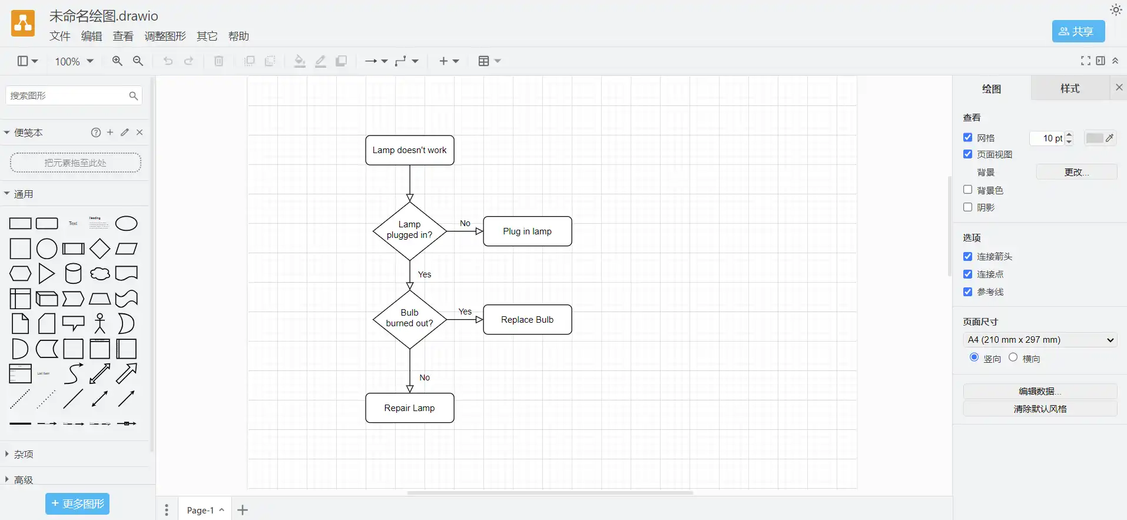Screen dimensions: 1127x520
Task: Select the cylinder shape in the palette
Action: click(73, 274)
